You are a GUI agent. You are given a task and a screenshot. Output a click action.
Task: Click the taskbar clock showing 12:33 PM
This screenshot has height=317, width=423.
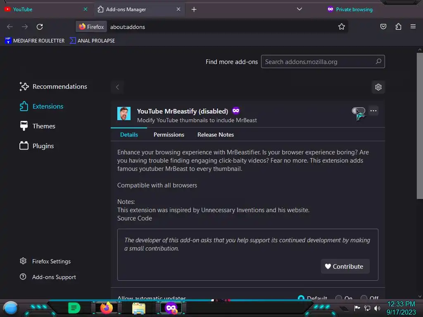(x=401, y=308)
